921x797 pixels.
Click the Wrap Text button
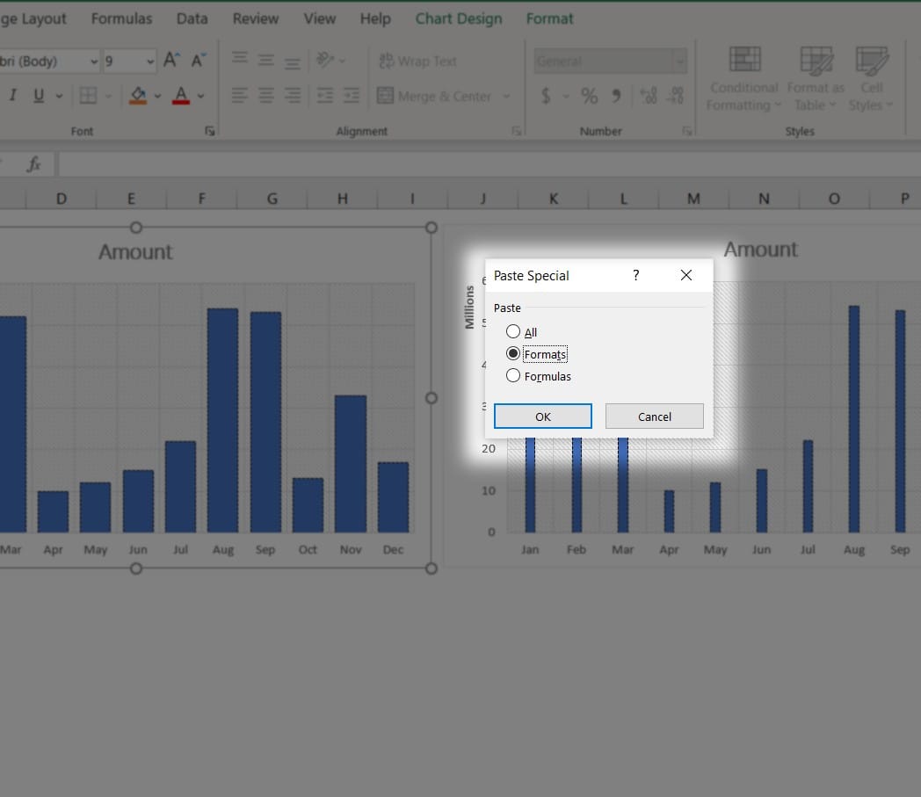coord(417,61)
